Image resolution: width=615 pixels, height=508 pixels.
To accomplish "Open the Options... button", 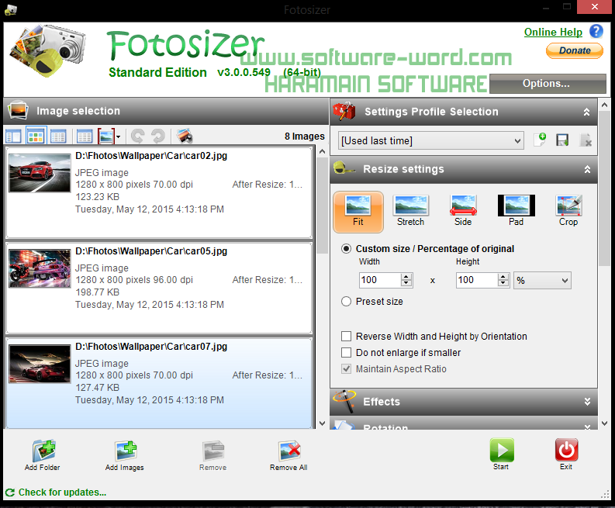I will (x=548, y=84).
